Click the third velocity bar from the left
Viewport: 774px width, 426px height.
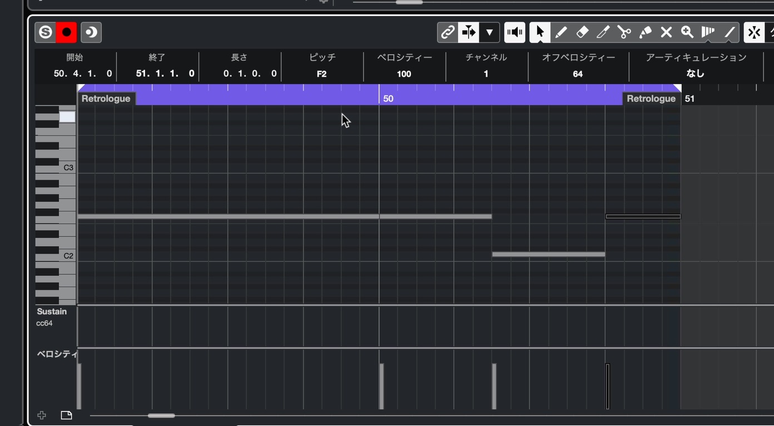[x=494, y=387]
